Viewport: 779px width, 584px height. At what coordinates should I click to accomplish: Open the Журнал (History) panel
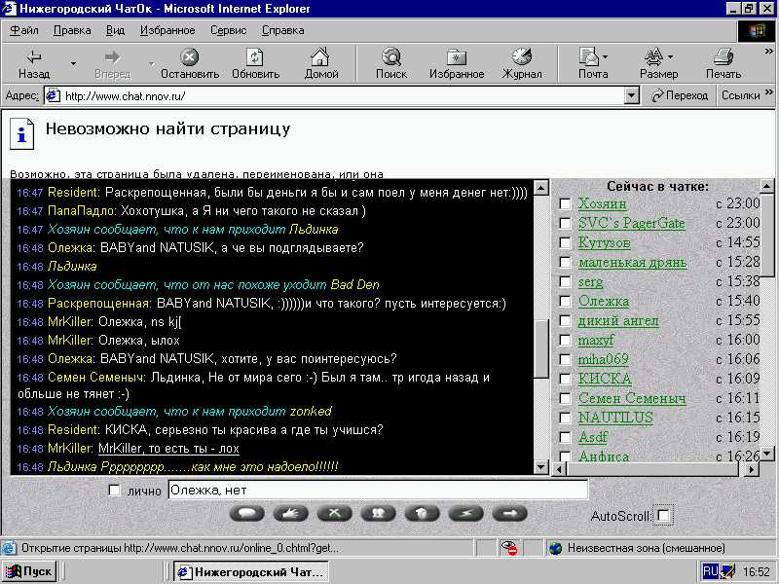tap(522, 63)
